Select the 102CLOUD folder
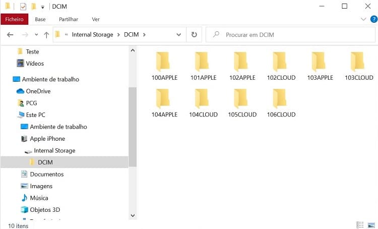Viewport: 378px width, 229px height. pyautogui.click(x=281, y=67)
